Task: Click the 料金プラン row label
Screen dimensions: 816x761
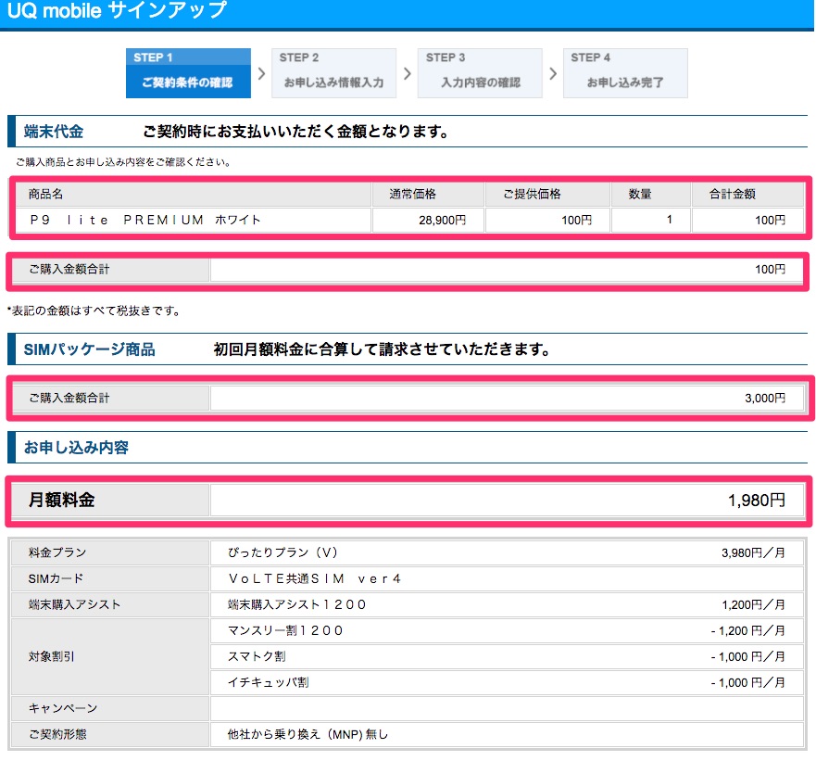Action: [57, 552]
